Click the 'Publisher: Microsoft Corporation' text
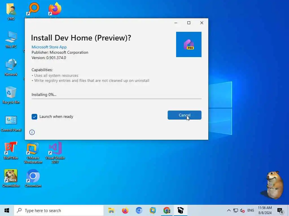 tap(60, 52)
